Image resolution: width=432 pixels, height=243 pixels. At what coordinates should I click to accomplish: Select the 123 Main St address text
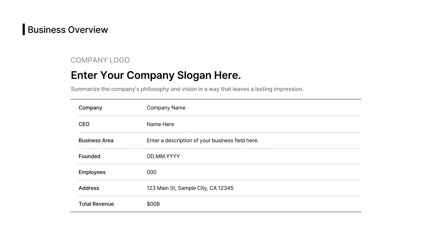pyautogui.click(x=190, y=188)
